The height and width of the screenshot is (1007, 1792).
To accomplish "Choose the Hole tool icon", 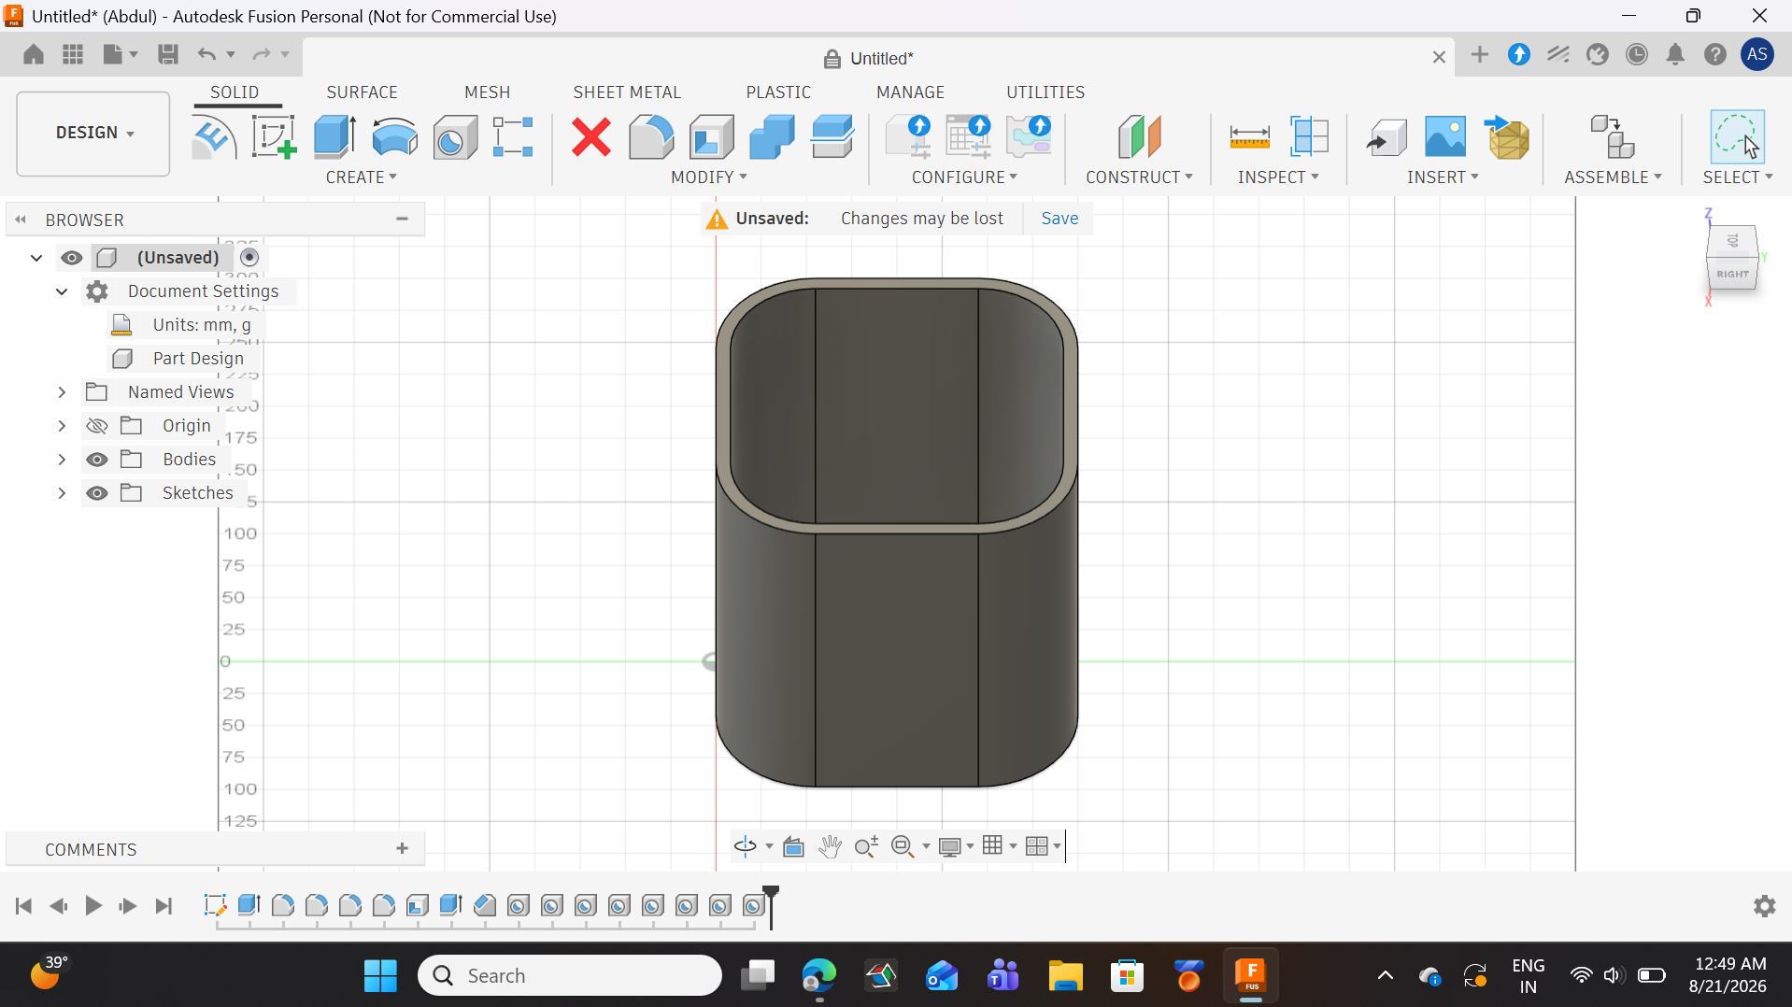I will (x=455, y=137).
